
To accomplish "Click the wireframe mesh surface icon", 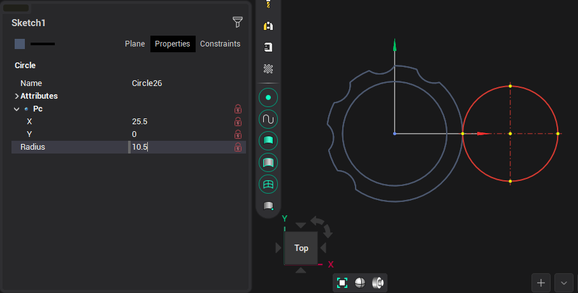I will pos(268,184).
